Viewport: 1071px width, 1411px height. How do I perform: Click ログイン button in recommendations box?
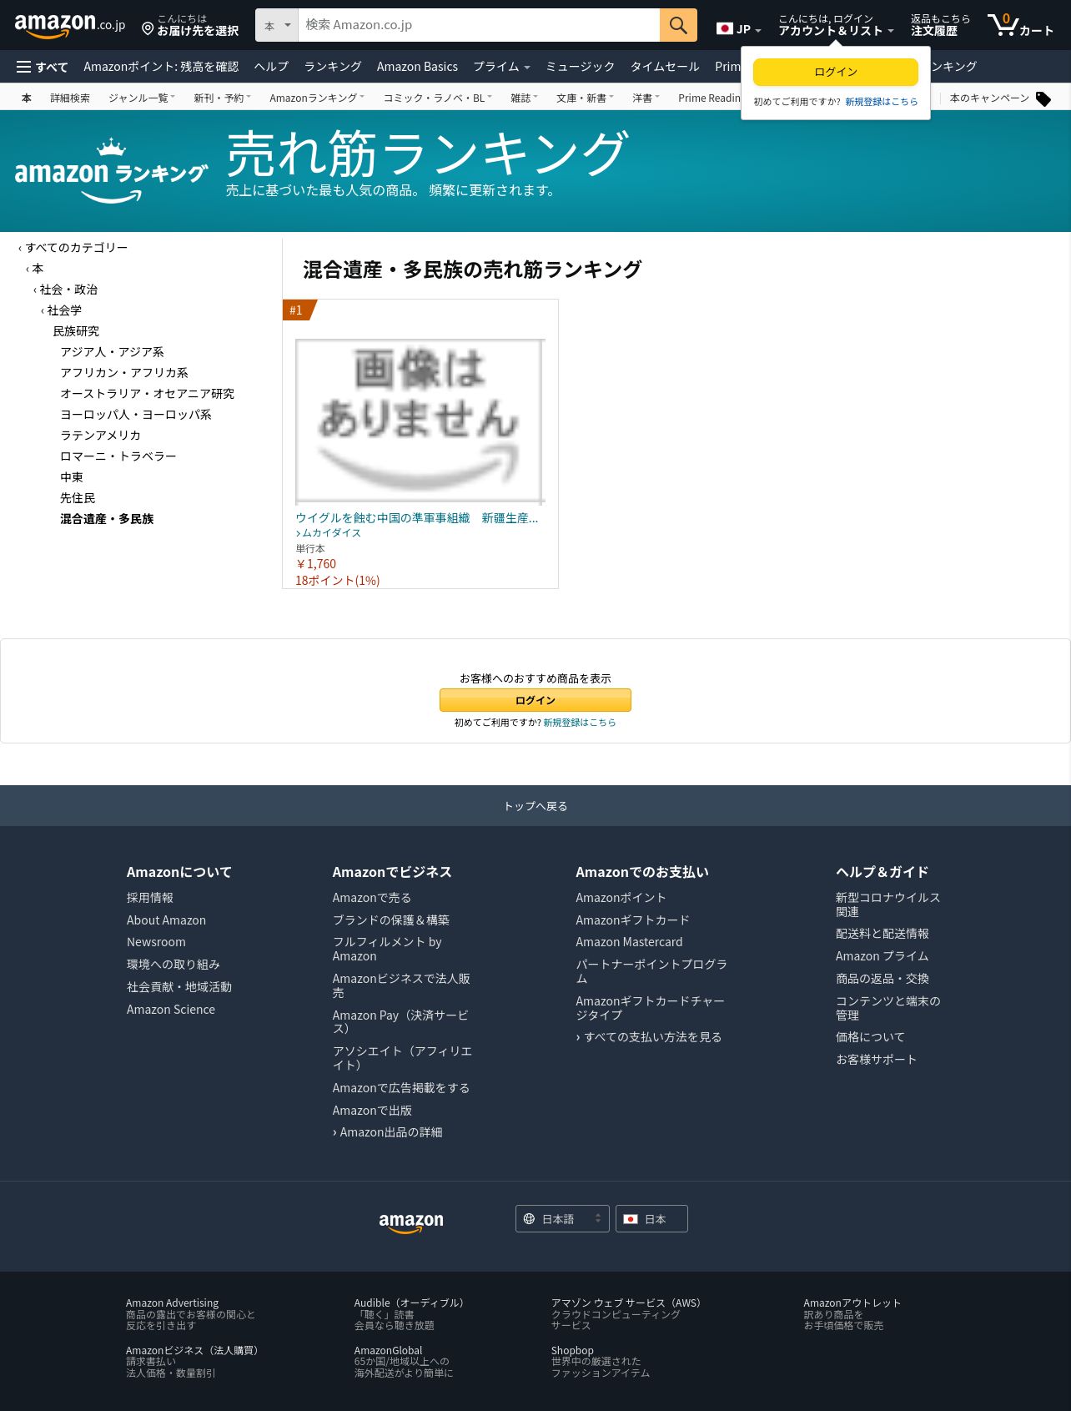click(535, 700)
